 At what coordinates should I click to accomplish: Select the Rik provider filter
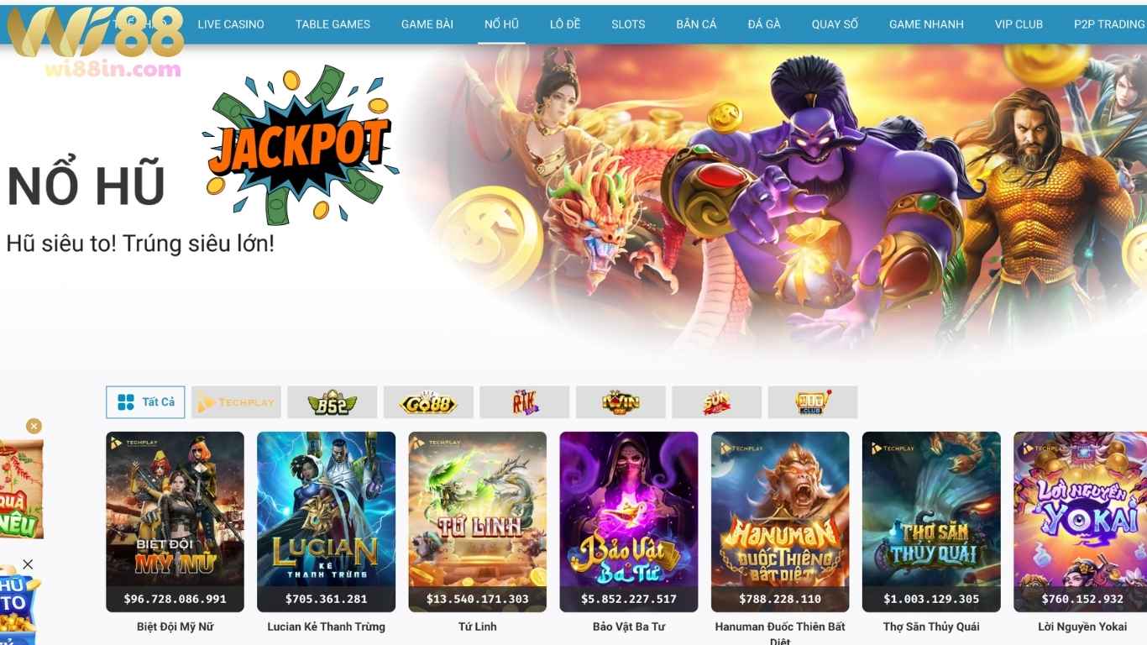(x=524, y=402)
